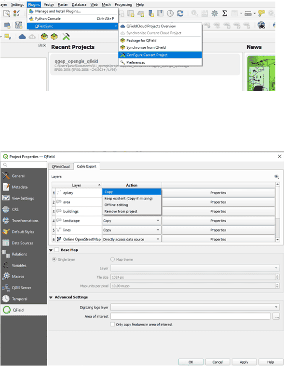Image resolution: width=285 pixels, height=367 pixels.
Task: Open Action dropdown for lines layer
Action: click(x=132, y=230)
